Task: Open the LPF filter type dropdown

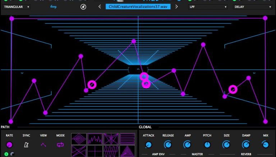Action: click(208, 7)
